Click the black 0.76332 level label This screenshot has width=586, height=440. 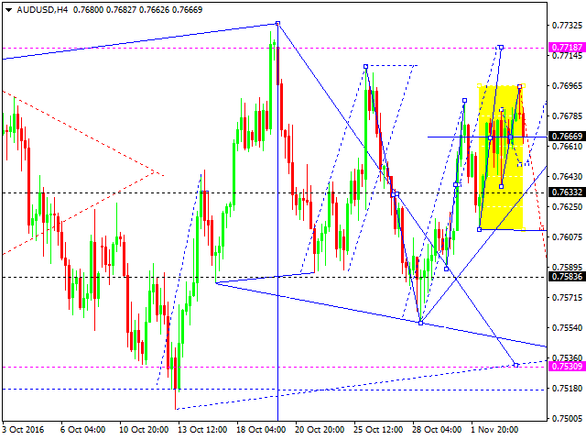pyautogui.click(x=567, y=192)
